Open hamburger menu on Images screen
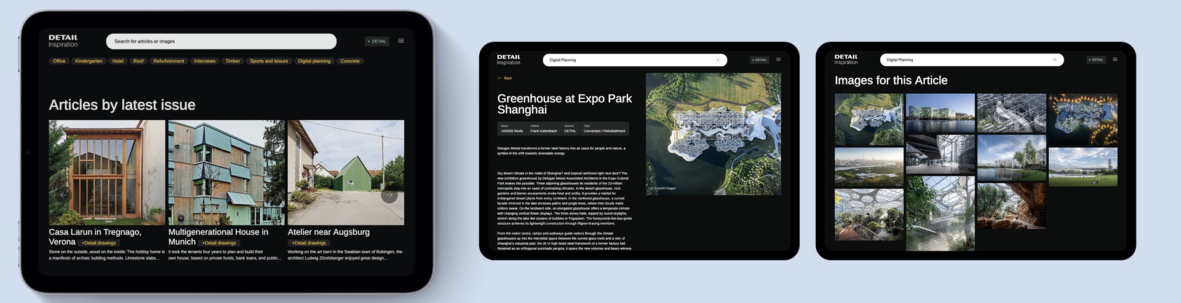This screenshot has width=1181, height=303. pyautogui.click(x=1115, y=59)
